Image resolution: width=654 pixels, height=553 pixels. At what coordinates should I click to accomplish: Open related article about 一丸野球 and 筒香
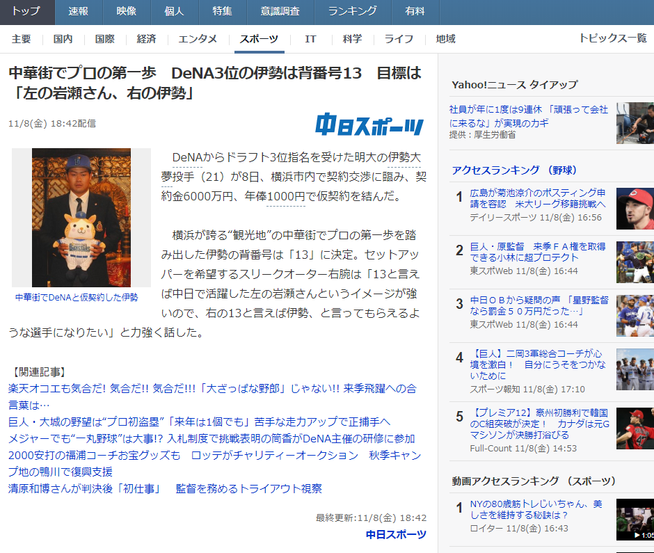point(212,439)
